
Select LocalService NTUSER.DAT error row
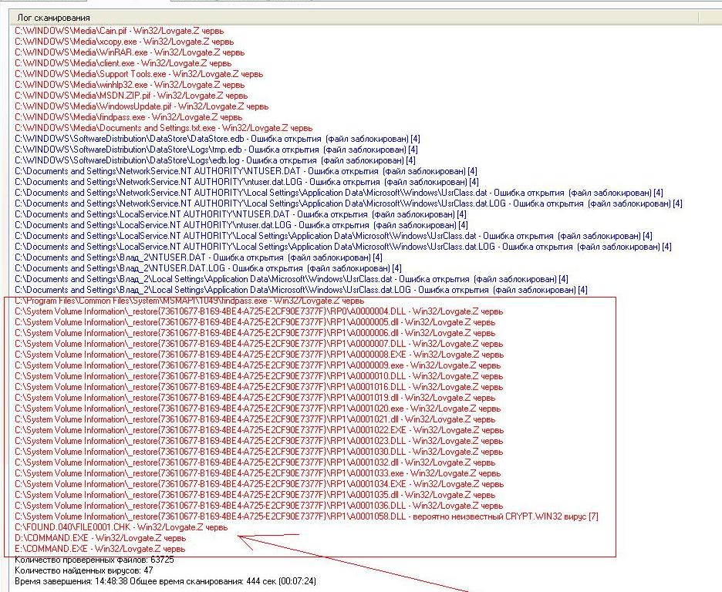[x=241, y=215]
